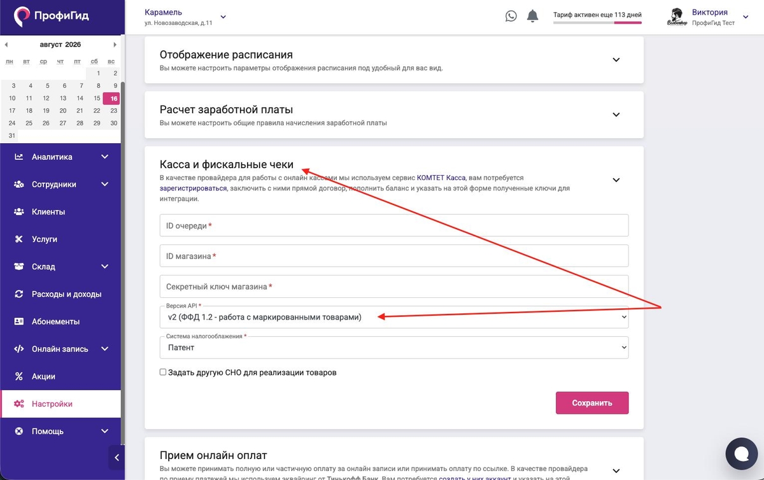This screenshot has height=480, width=764.
Task: Click the Сохранить button
Action: point(592,402)
